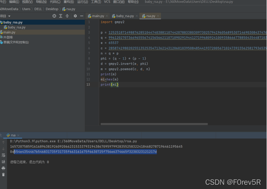Viewport: 267px width, 189px height.
Task: Click 'print(m)' on line 11
Action: pos(108,74)
